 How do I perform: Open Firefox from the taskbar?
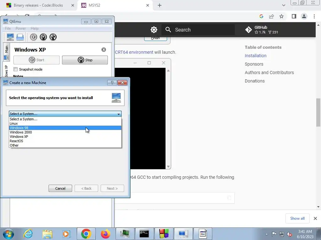point(105,234)
